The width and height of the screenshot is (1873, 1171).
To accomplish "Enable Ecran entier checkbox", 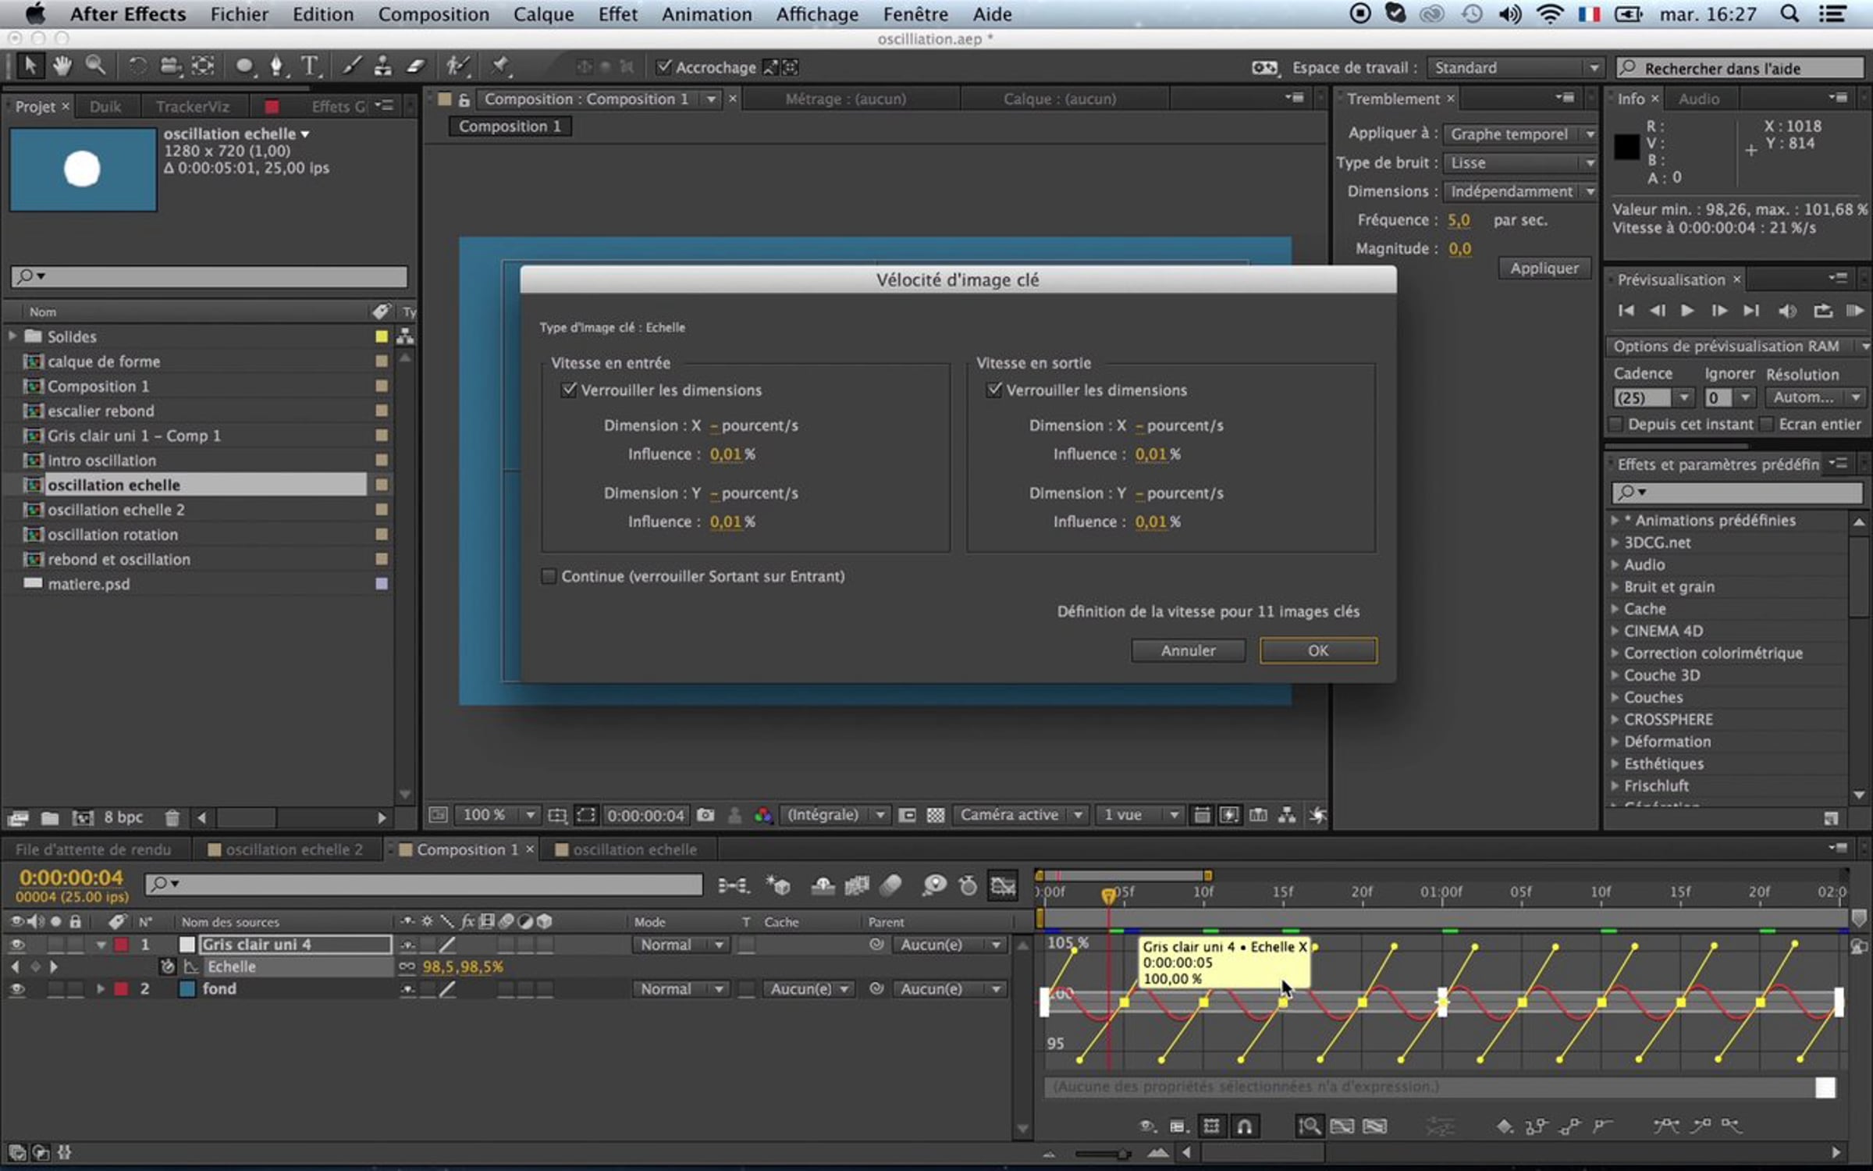I will coord(1768,424).
